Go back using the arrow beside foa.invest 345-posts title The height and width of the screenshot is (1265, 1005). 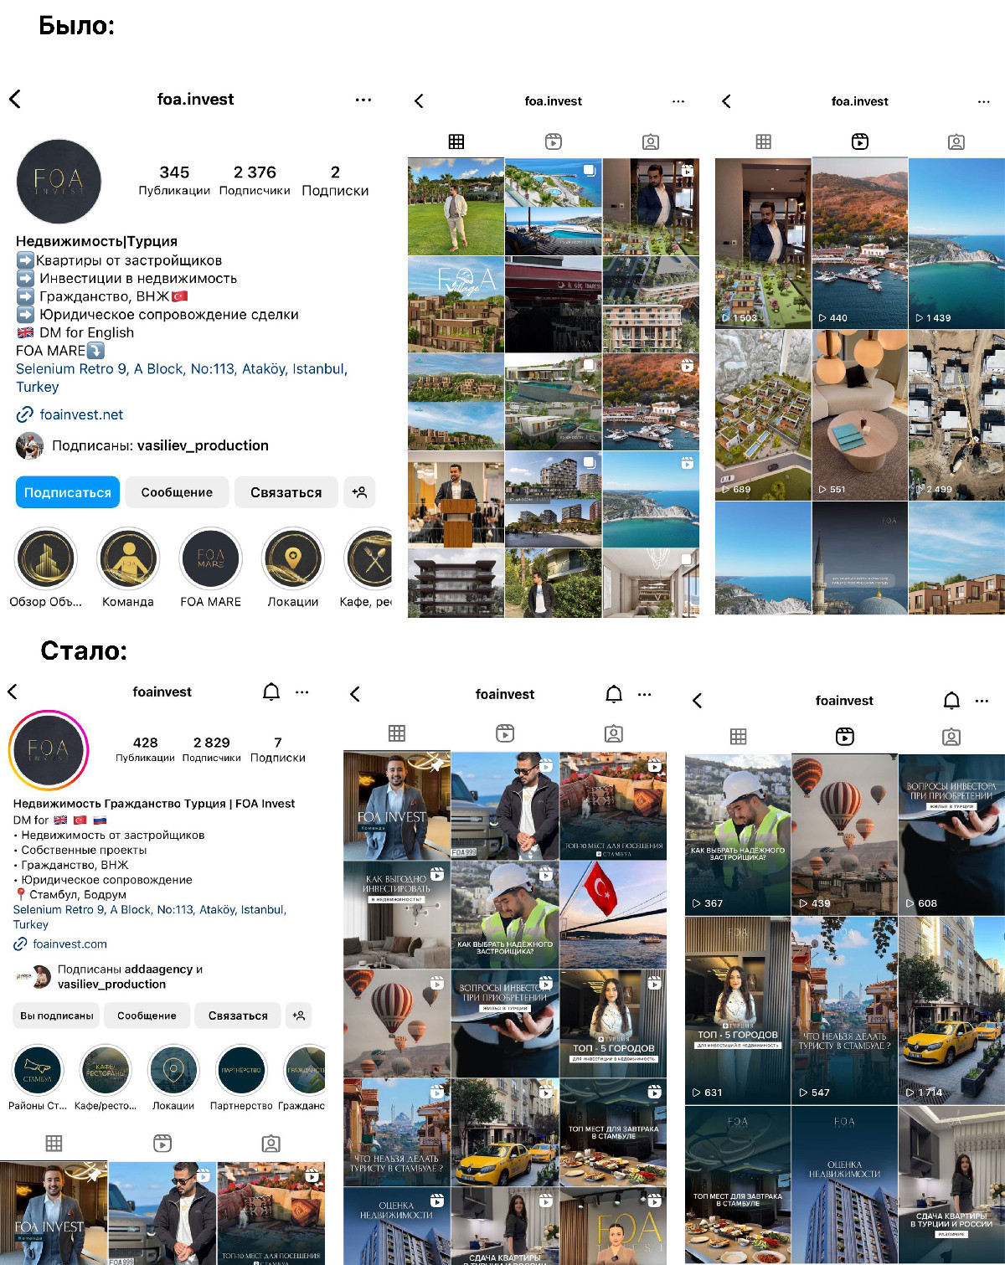(x=15, y=99)
